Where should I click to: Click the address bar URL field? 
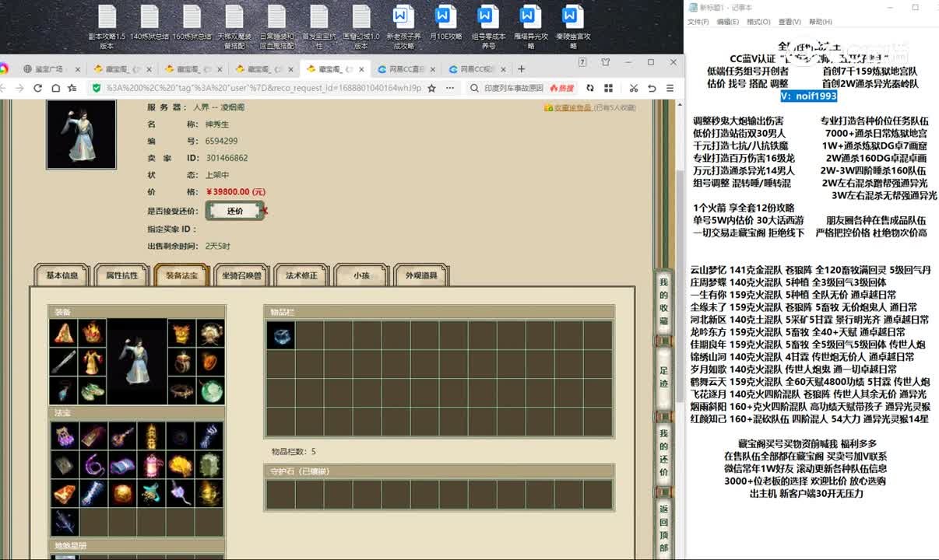(x=262, y=88)
